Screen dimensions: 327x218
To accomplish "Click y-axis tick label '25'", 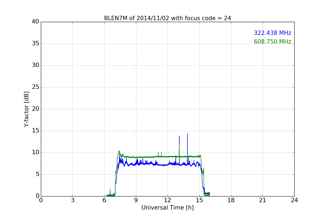I will tap(35, 87).
